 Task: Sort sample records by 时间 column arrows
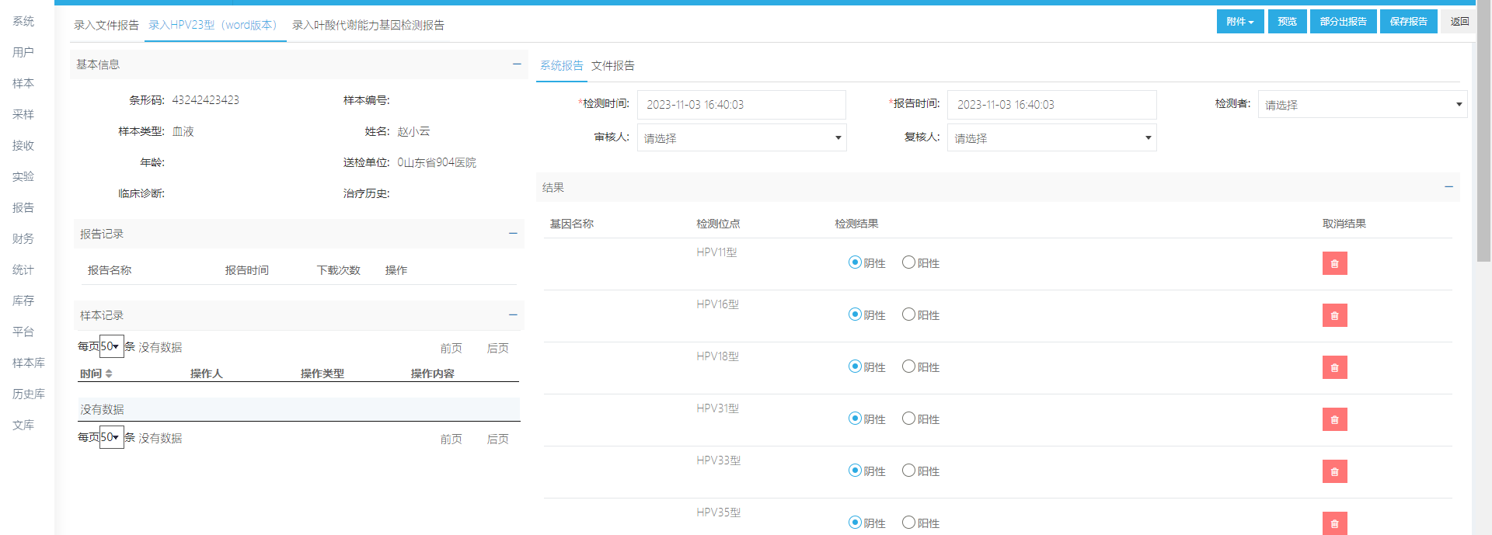[x=109, y=373]
